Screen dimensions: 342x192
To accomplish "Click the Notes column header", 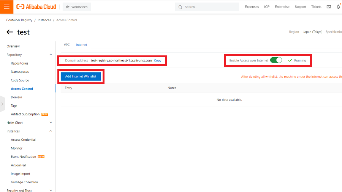I will 172,88.
